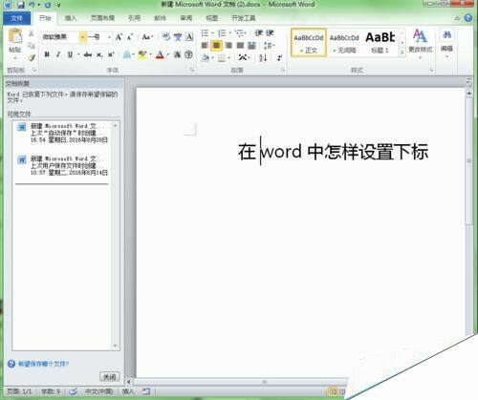
Task: Toggle Underline formatting
Action: coord(70,54)
